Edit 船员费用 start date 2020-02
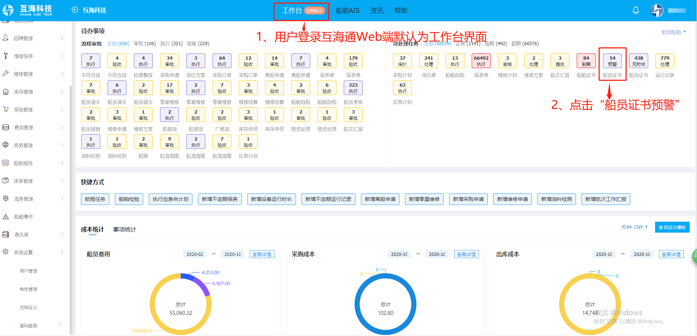697x336 pixels. coord(195,254)
